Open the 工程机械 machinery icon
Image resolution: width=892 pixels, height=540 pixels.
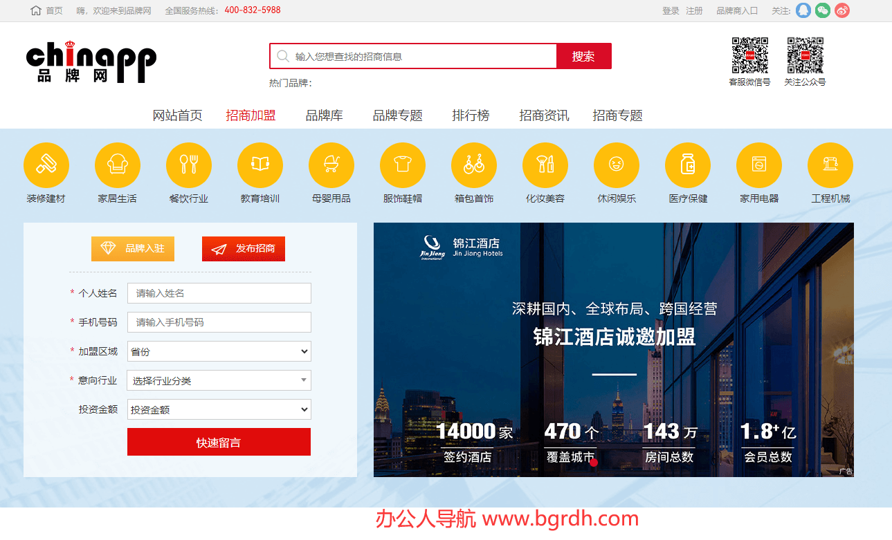[x=830, y=165]
